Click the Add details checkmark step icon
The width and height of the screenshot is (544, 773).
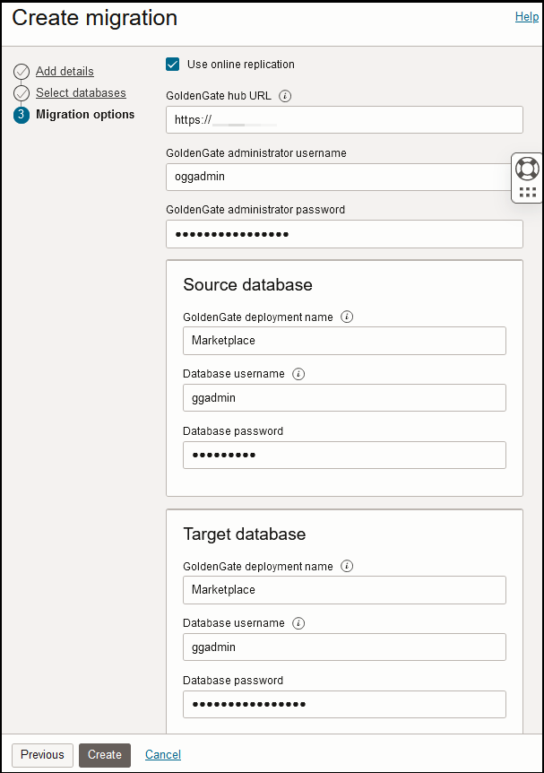coord(22,72)
